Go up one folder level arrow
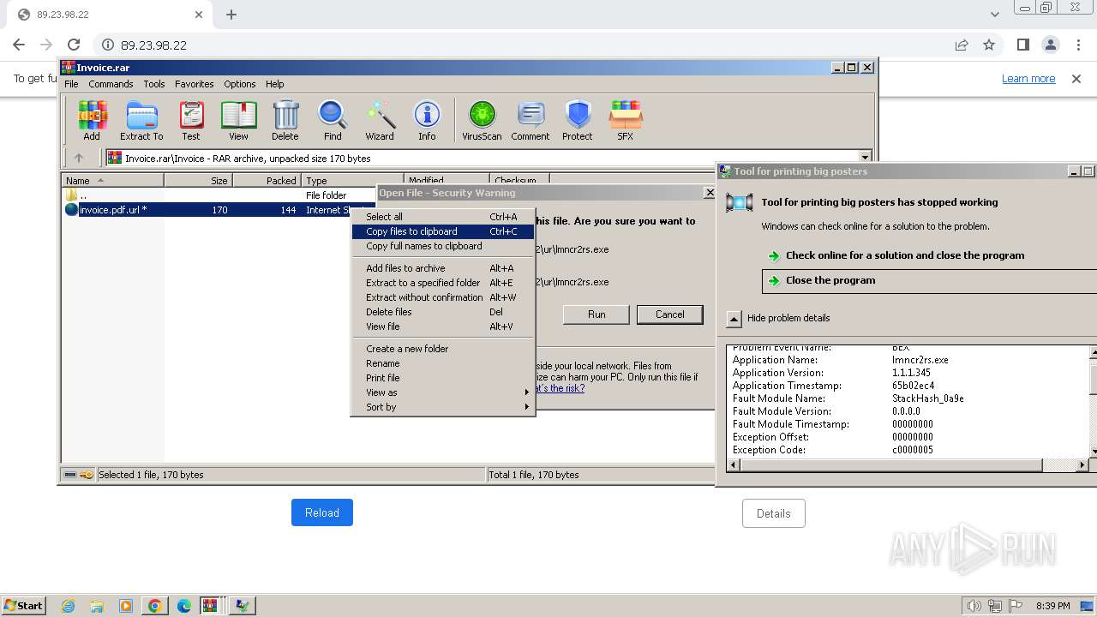The width and height of the screenshot is (1097, 617). click(x=79, y=158)
